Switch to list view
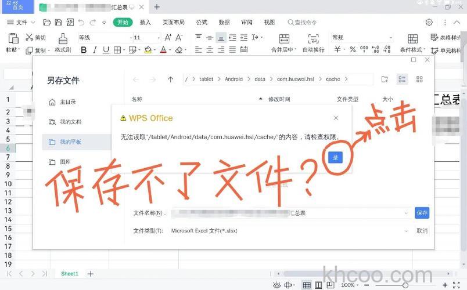This screenshot has height=290, width=467. [402, 79]
